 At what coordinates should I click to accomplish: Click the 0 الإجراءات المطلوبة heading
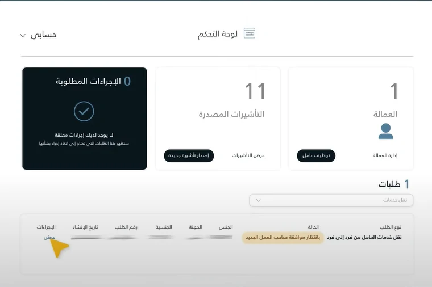coord(93,81)
